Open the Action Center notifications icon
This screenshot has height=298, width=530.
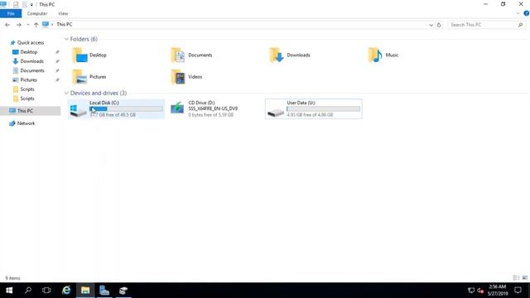[x=518, y=291]
